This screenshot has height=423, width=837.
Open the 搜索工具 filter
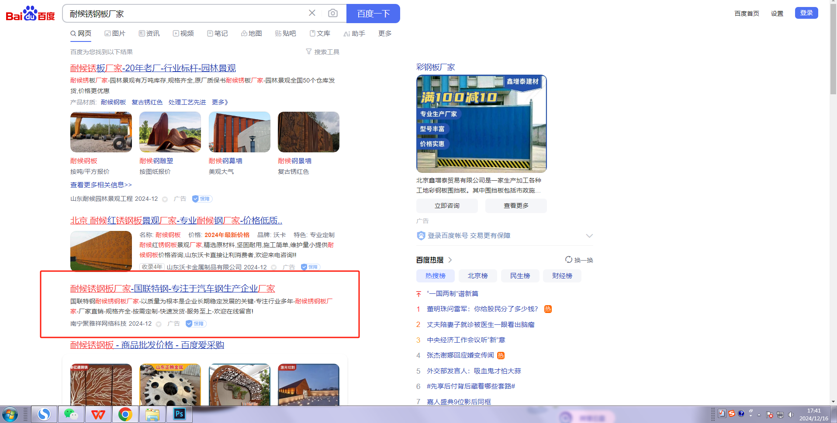[x=322, y=52]
